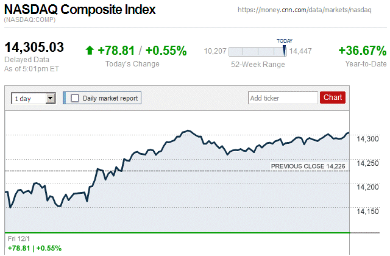Select the (NASDAQ:COMP) ticker symbol text
Image resolution: width=390 pixels, height=256 pixels.
pyautogui.click(x=29, y=21)
